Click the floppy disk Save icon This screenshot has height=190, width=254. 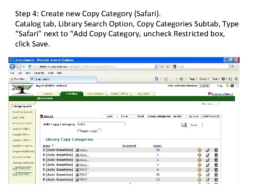coord(184,125)
